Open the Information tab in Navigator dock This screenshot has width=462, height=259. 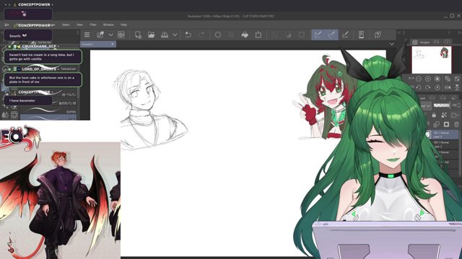tap(447, 42)
